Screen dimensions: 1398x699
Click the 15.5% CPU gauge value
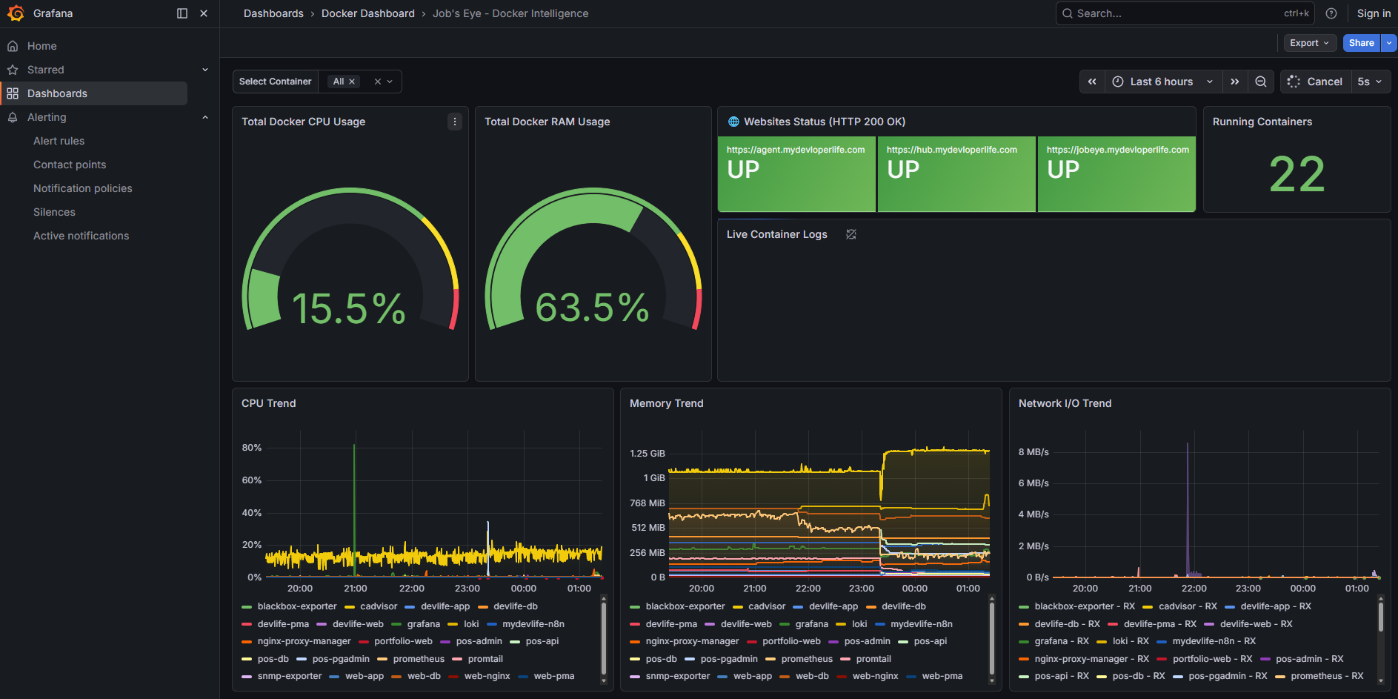pyautogui.click(x=349, y=308)
